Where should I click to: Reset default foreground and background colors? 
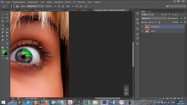[x=2, y=55]
